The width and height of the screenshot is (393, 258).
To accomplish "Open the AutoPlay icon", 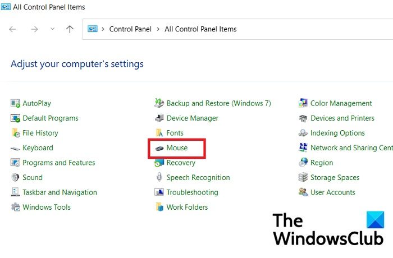I will coord(15,103).
